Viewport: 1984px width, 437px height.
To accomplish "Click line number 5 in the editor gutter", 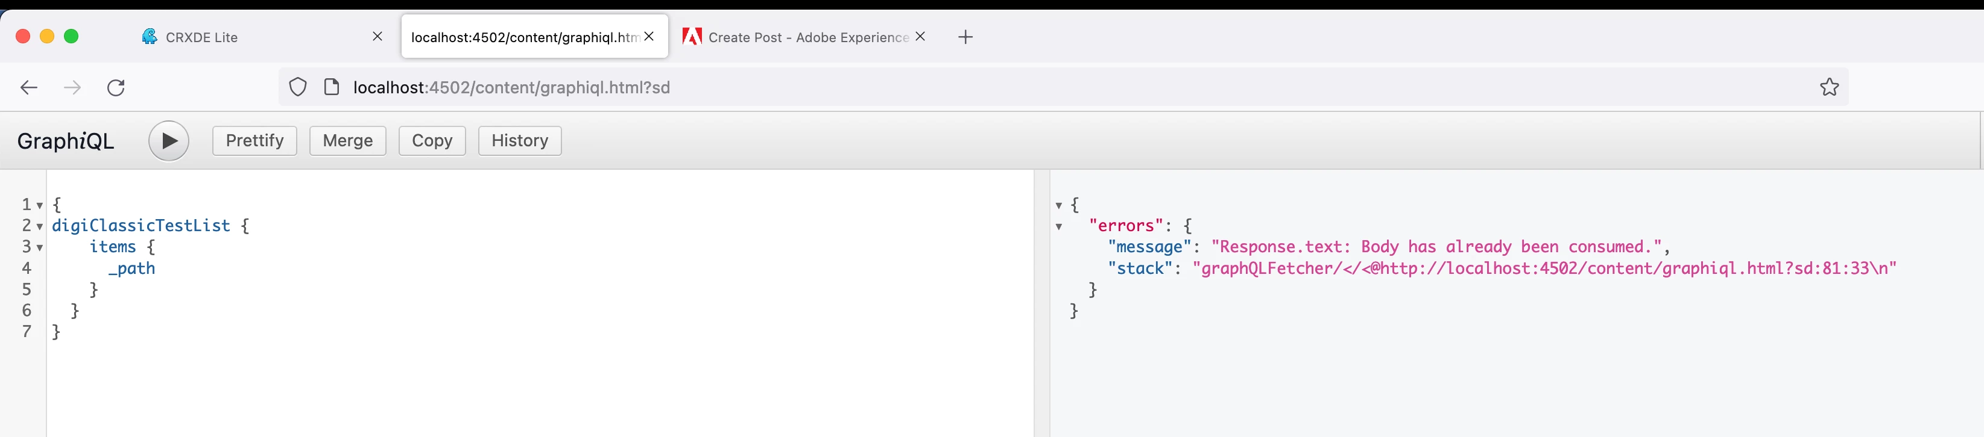I will coord(27,290).
